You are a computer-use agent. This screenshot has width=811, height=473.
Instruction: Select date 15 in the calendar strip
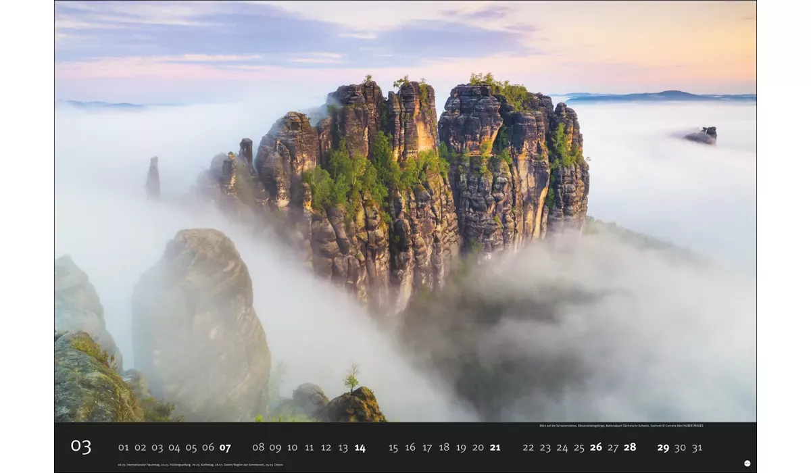pos(393,447)
